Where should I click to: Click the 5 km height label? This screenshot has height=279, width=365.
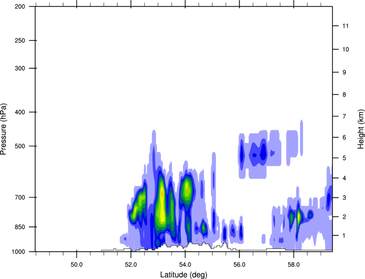tap(344, 158)
